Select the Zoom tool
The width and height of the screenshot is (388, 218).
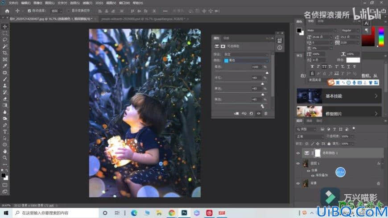pos(5,158)
